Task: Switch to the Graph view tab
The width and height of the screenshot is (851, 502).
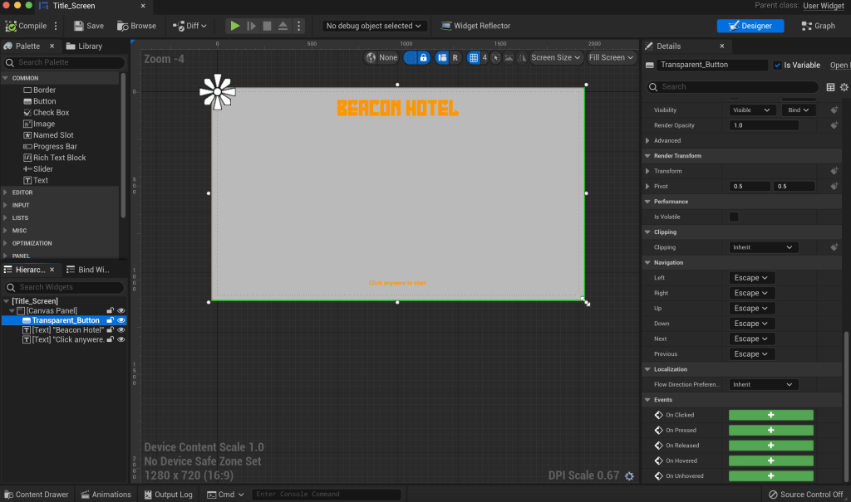Action: coord(819,26)
